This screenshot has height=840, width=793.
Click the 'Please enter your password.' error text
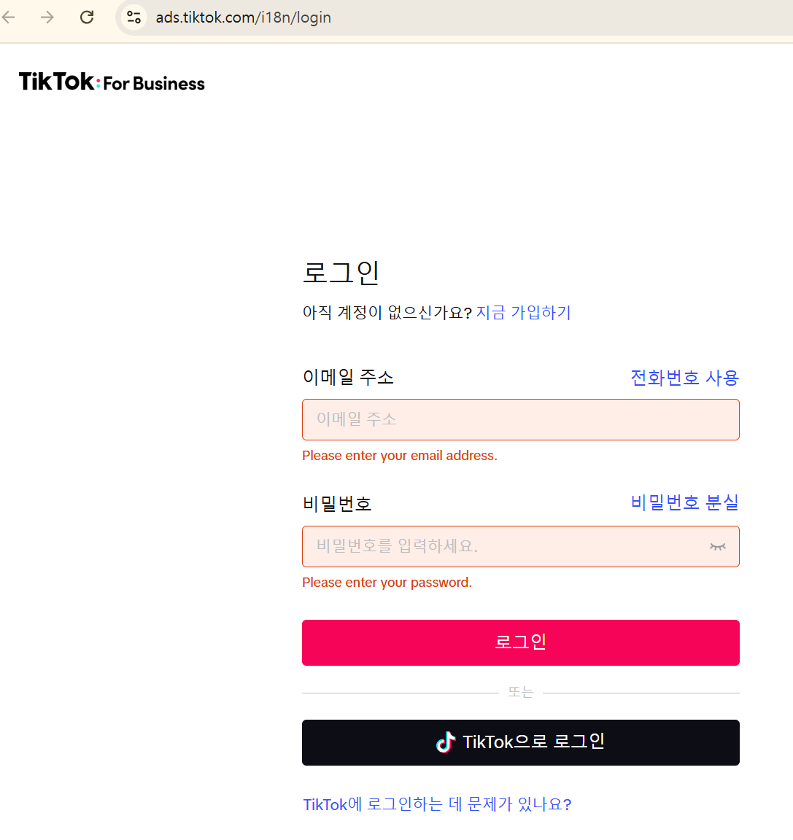(387, 583)
